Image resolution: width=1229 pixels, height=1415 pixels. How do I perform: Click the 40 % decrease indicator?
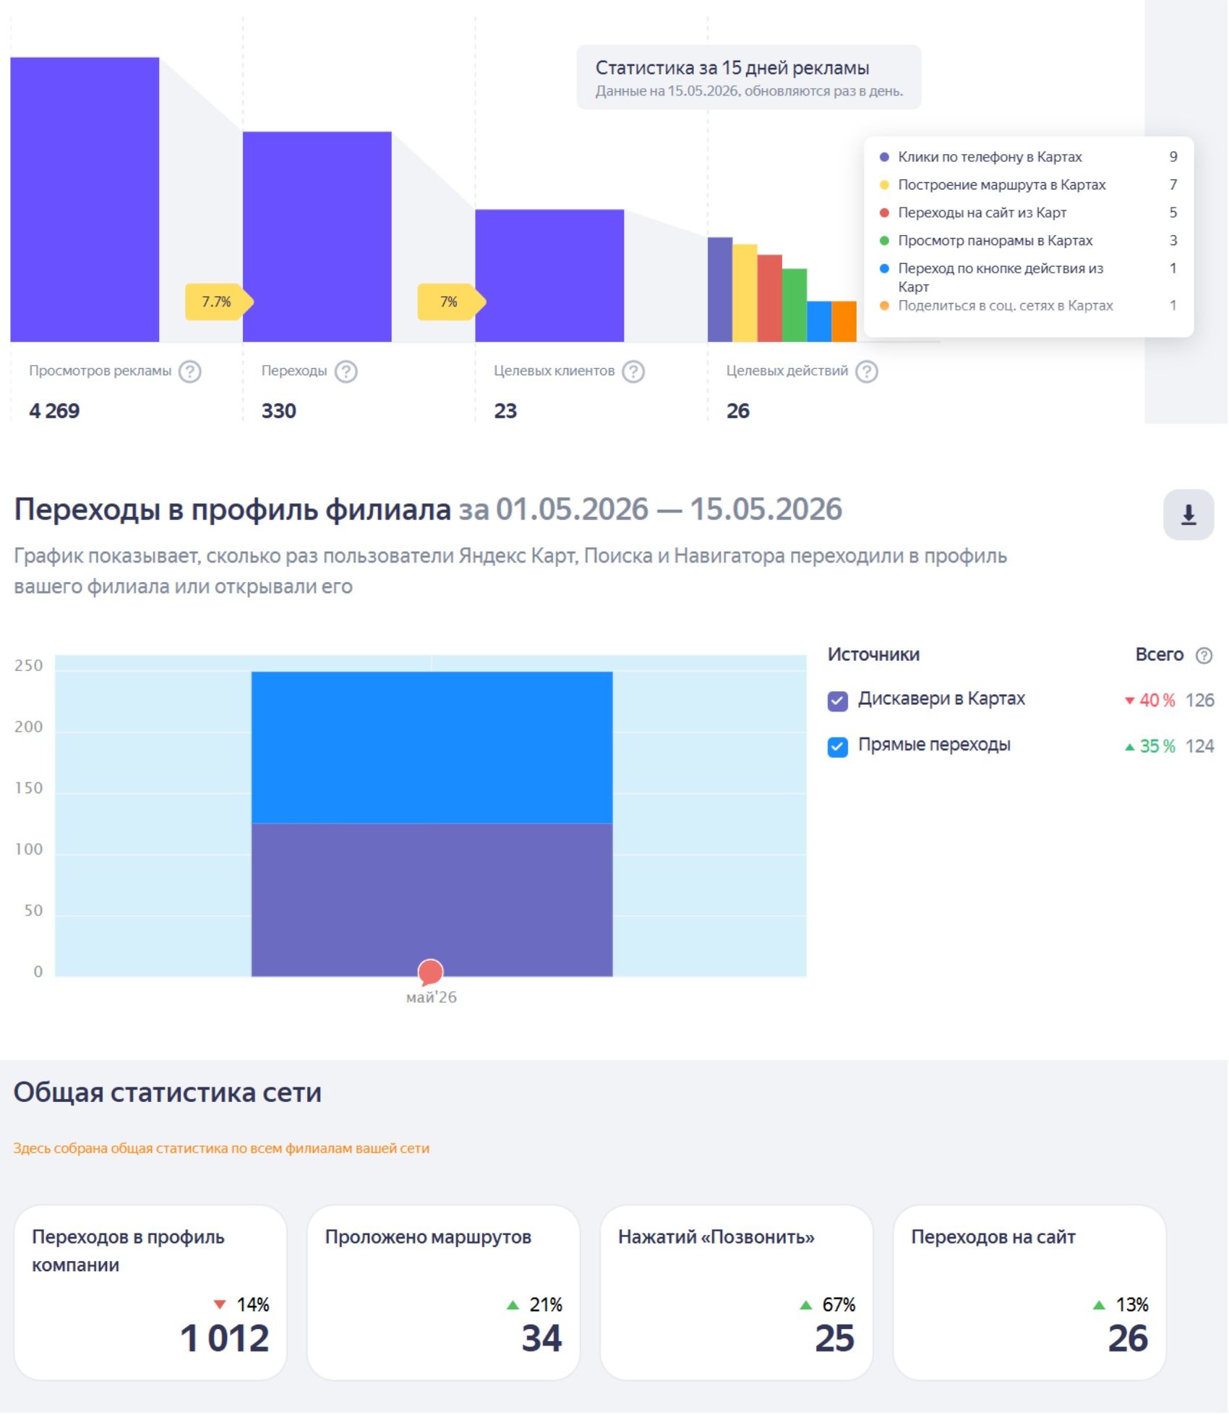point(1151,701)
